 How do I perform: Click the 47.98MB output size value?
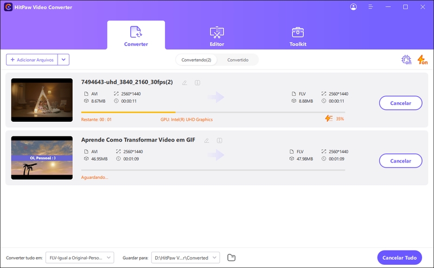pyautogui.click(x=305, y=159)
